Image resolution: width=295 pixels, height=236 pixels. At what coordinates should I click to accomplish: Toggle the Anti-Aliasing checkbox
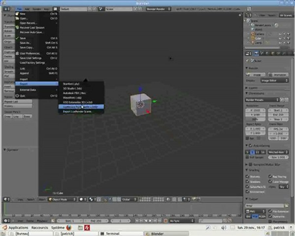[x=250, y=146]
